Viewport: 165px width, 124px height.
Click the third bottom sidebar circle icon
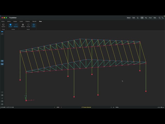coord(2,98)
